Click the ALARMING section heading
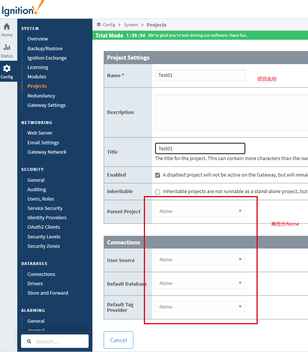 tap(33, 310)
